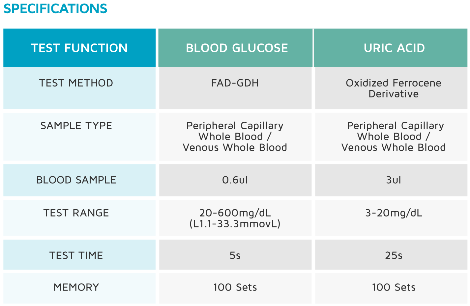Select the 3-20mg/dL range cell
The width and height of the screenshot is (470, 306).
click(x=391, y=218)
